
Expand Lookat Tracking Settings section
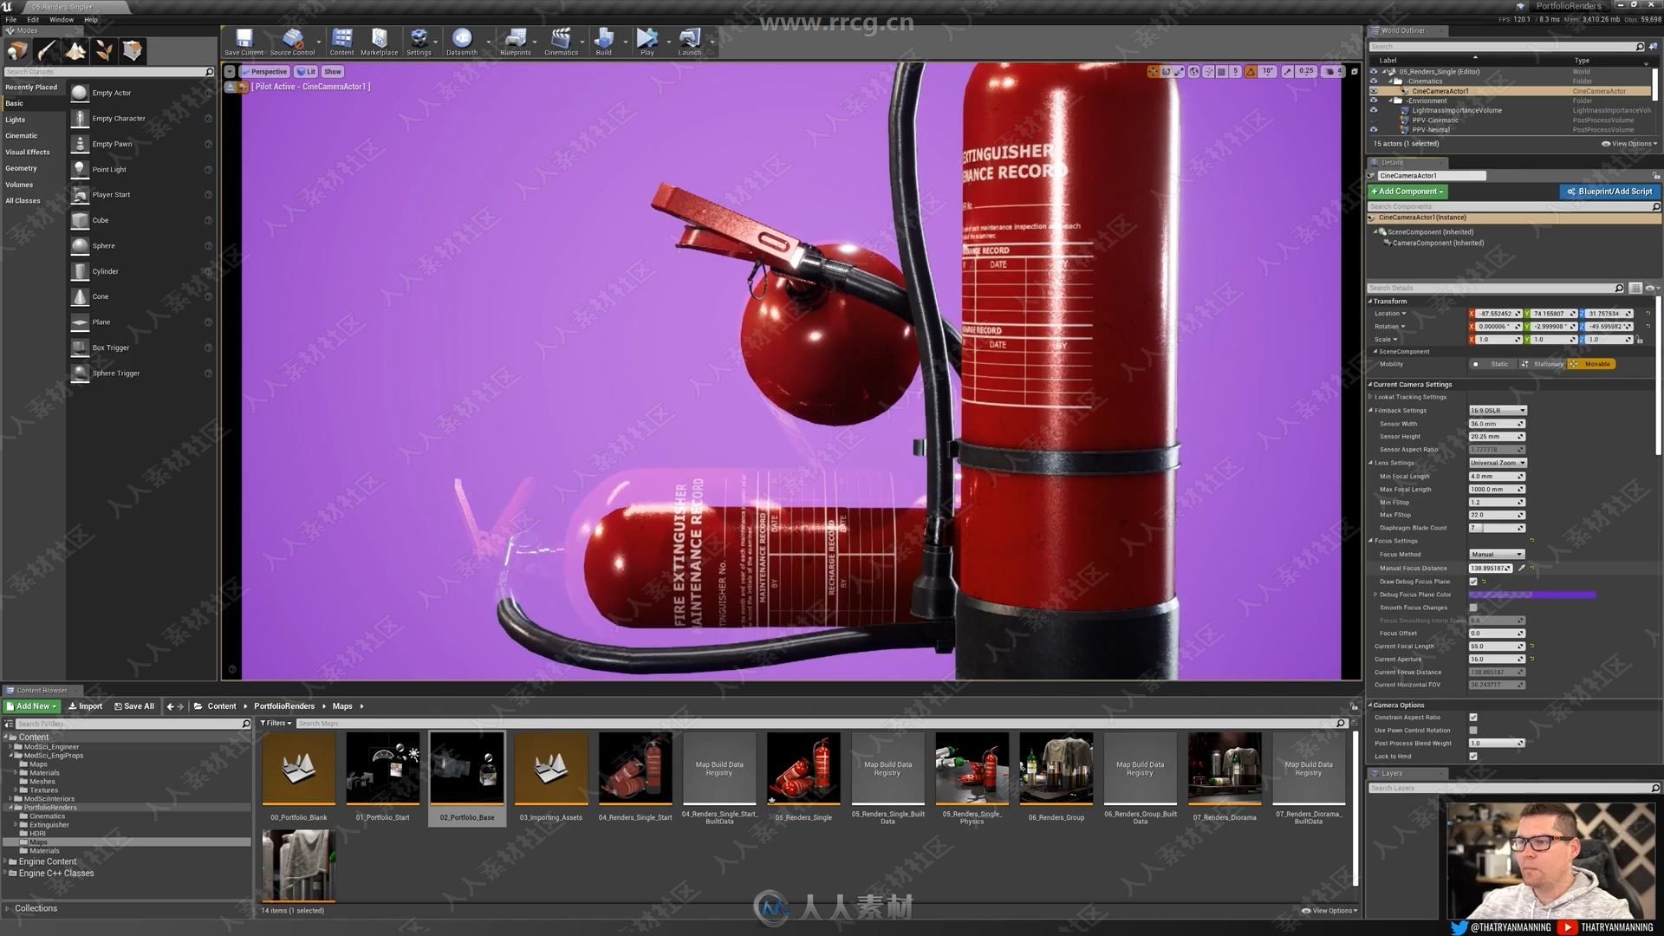point(1371,397)
